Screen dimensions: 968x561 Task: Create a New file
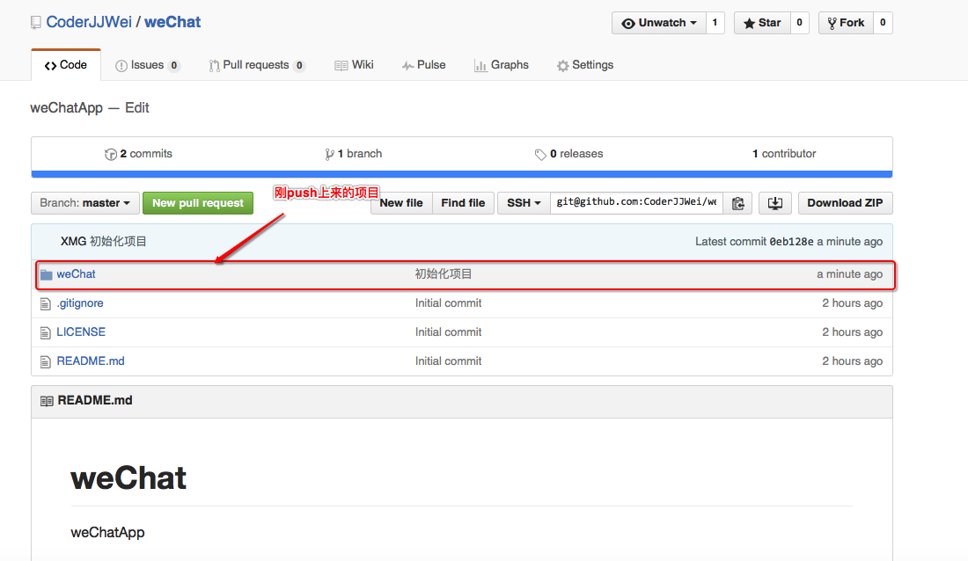[x=401, y=203]
